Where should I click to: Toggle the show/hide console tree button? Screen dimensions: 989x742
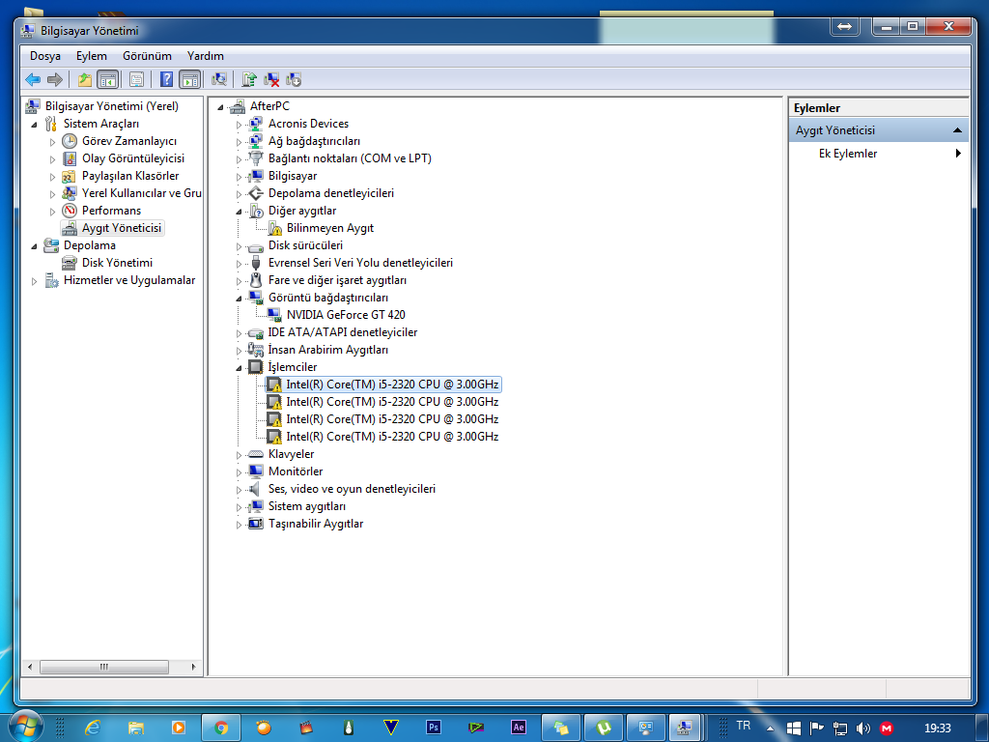click(108, 79)
